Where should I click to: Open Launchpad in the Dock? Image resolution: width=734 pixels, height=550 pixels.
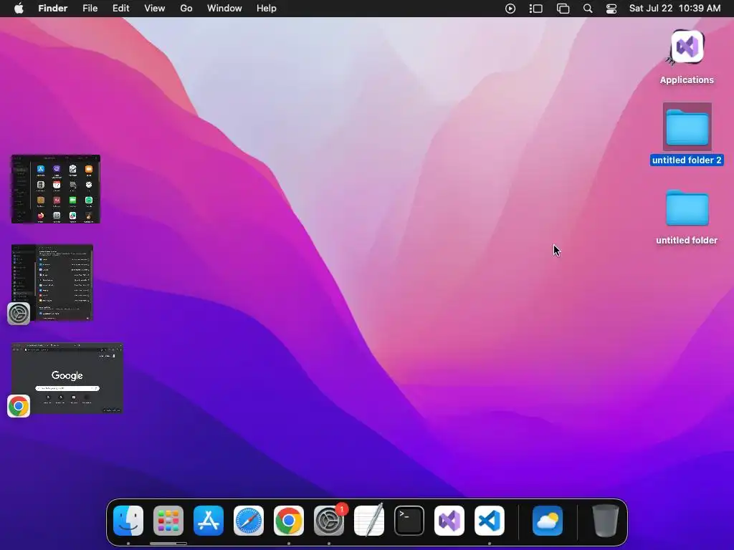point(168,521)
